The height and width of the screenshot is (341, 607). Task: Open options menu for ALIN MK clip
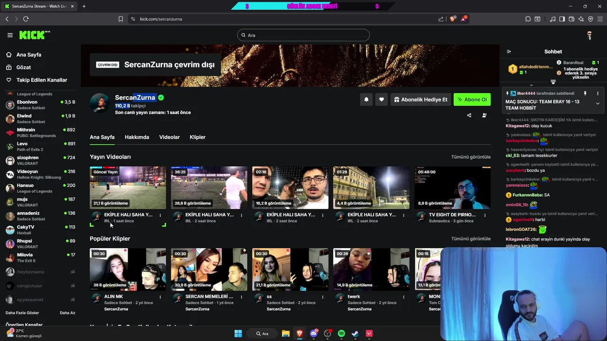(x=160, y=297)
